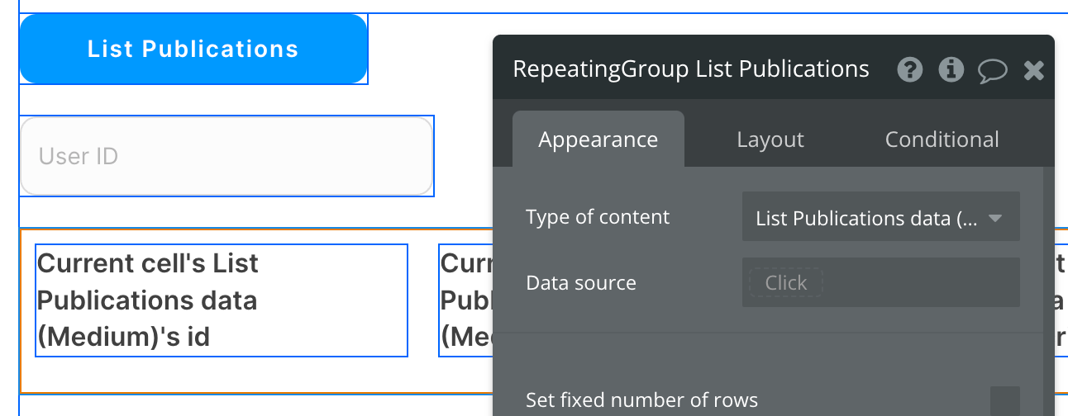The width and height of the screenshot is (1068, 416).
Task: Select the partially hidden second text element
Action: click(x=465, y=300)
